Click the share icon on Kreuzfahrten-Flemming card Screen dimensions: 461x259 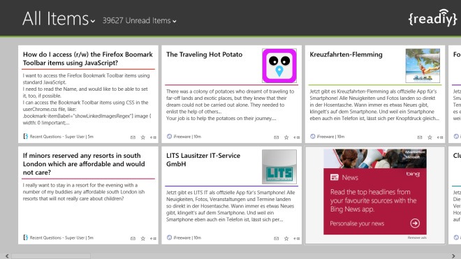[440, 138]
